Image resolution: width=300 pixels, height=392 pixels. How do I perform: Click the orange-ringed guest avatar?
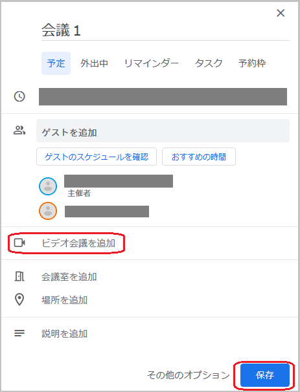pos(48,211)
